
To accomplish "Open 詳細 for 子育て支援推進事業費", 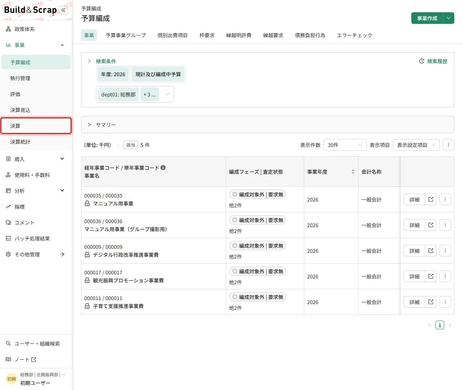I will click(x=415, y=302).
